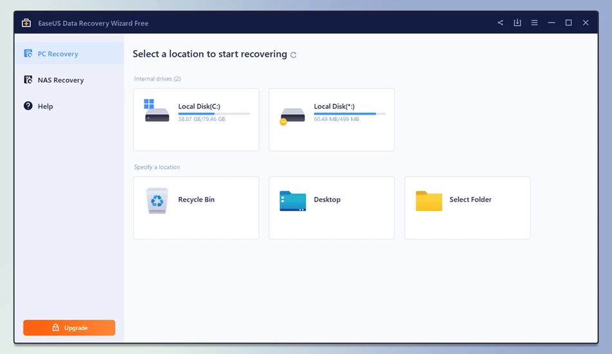Click the refresh icon beside the heading
The image size is (612, 354).
coord(294,55)
